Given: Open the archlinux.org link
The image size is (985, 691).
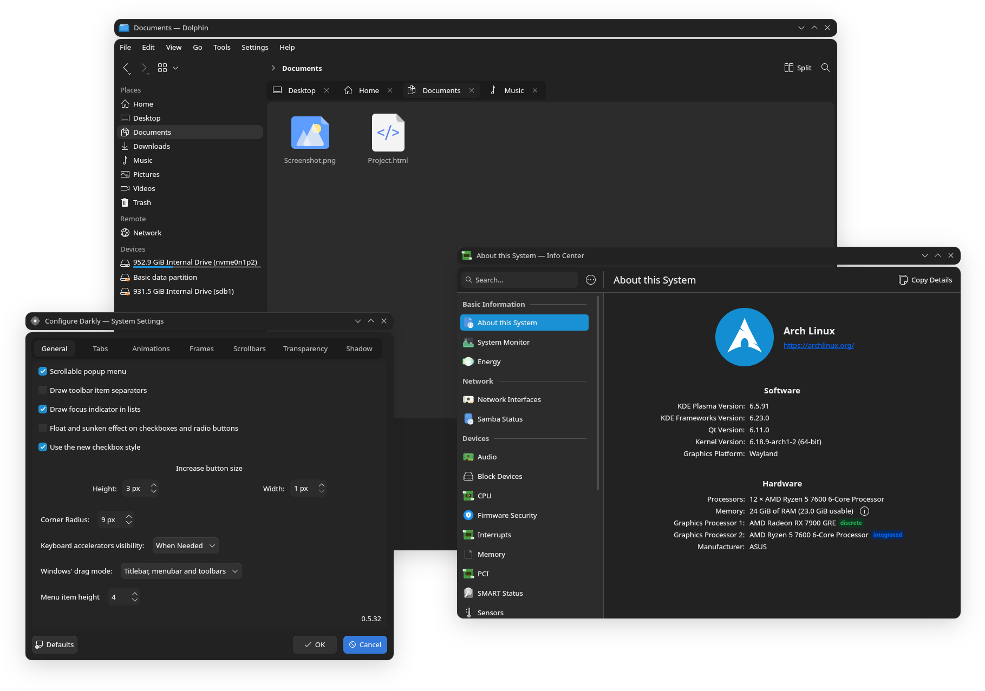Looking at the screenshot, I should [818, 345].
